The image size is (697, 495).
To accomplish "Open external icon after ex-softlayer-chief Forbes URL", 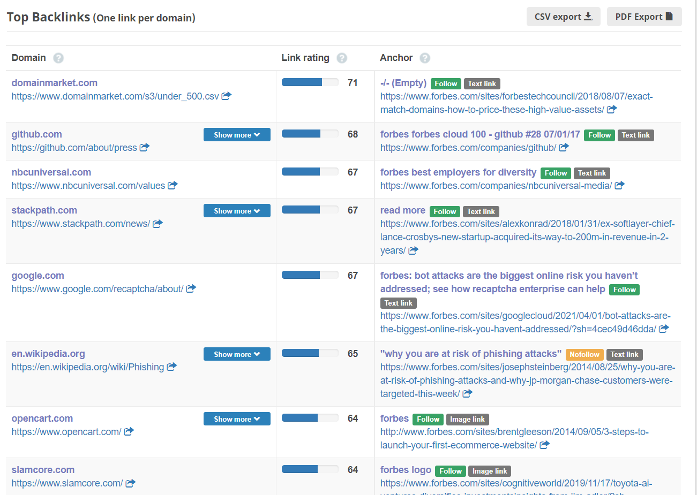I will [x=413, y=250].
